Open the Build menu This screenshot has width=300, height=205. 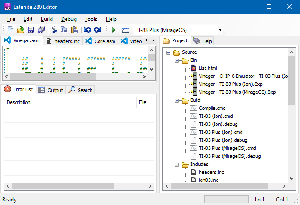point(47,19)
